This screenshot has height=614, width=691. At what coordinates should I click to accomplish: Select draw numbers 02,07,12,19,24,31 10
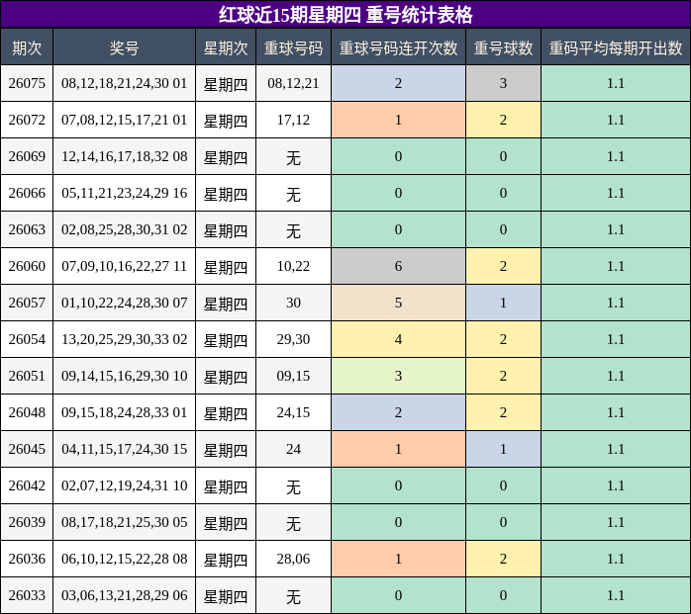tap(125, 485)
